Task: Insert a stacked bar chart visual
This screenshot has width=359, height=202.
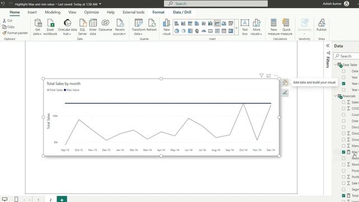Action: click(x=177, y=23)
